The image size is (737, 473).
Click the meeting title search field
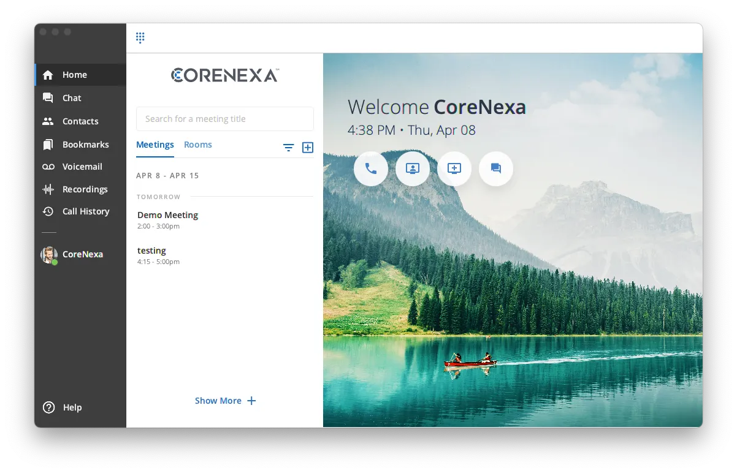coord(224,119)
